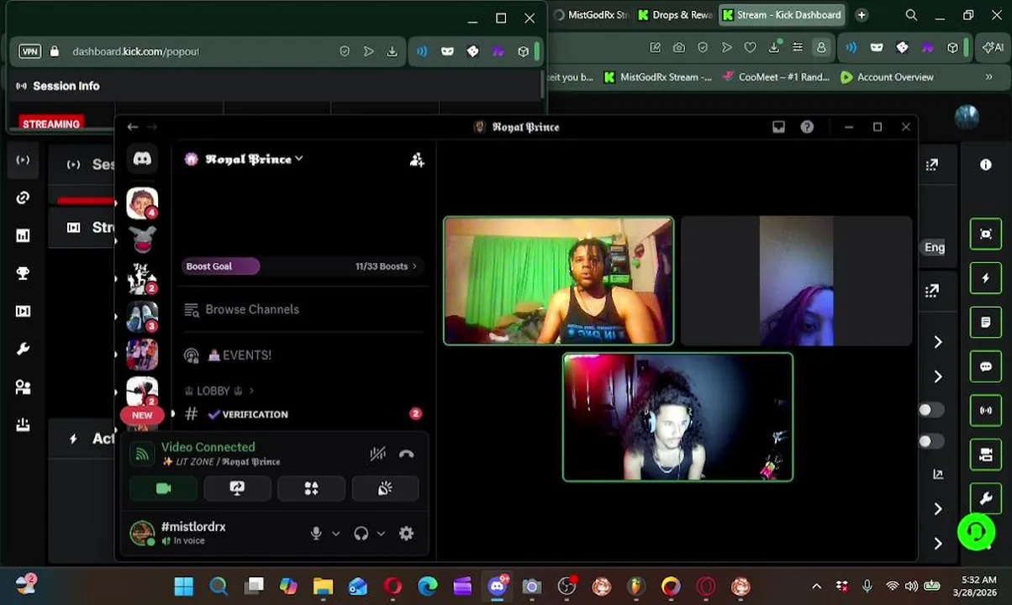Screen dimensions: 1012x605
Task: Open account profile icon in main toolbar
Action: click(821, 48)
